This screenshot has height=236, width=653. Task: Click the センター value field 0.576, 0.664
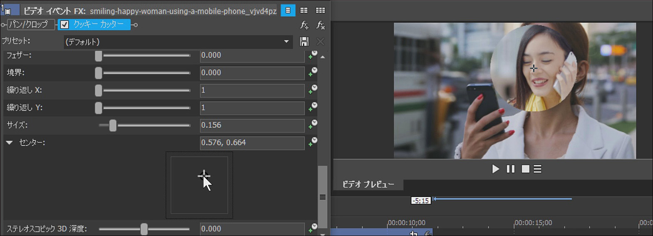pyautogui.click(x=252, y=143)
